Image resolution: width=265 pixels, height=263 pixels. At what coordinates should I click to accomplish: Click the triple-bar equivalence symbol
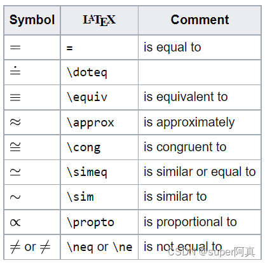point(15,97)
